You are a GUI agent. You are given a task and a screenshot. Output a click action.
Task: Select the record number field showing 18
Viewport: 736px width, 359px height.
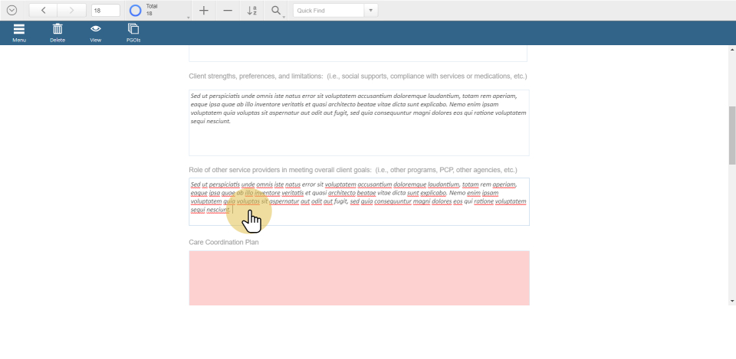point(105,11)
